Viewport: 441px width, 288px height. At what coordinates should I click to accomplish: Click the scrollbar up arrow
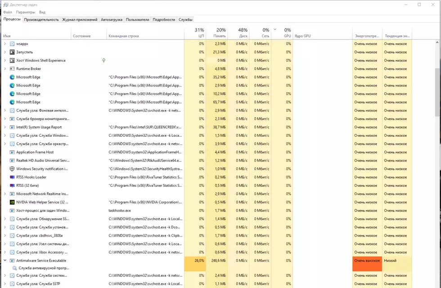pos(437,42)
